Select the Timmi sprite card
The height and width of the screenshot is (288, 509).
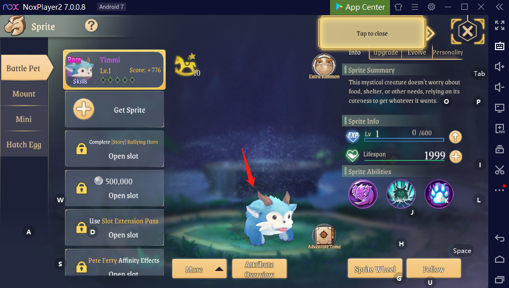(x=114, y=70)
